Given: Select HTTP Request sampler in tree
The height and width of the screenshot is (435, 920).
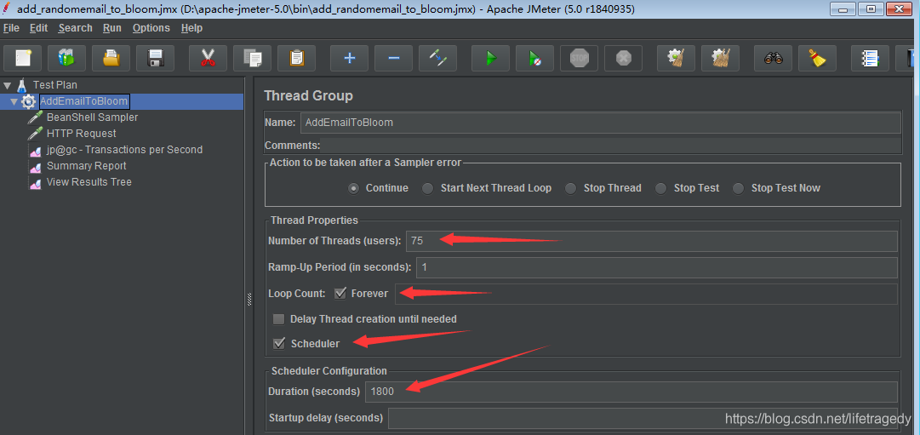Looking at the screenshot, I should [x=82, y=134].
